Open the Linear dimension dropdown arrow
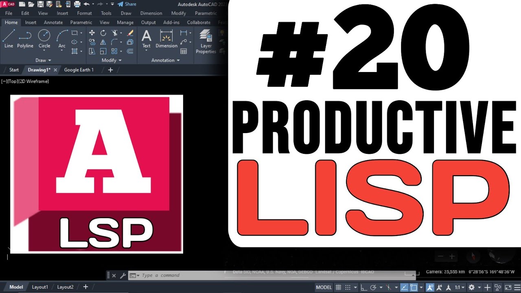This screenshot has height=293, width=521. pyautogui.click(x=190, y=33)
